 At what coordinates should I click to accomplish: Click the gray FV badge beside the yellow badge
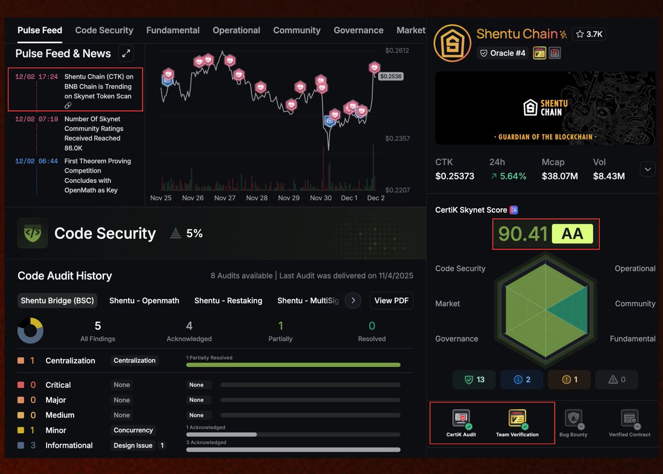555,53
